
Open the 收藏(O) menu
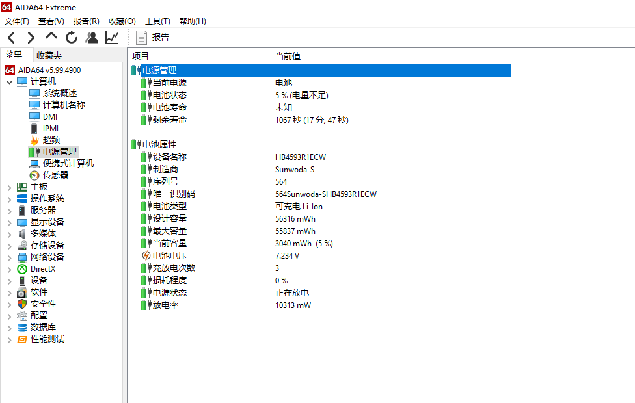[122, 21]
